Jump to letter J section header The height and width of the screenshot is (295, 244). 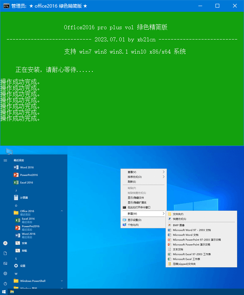16,190
